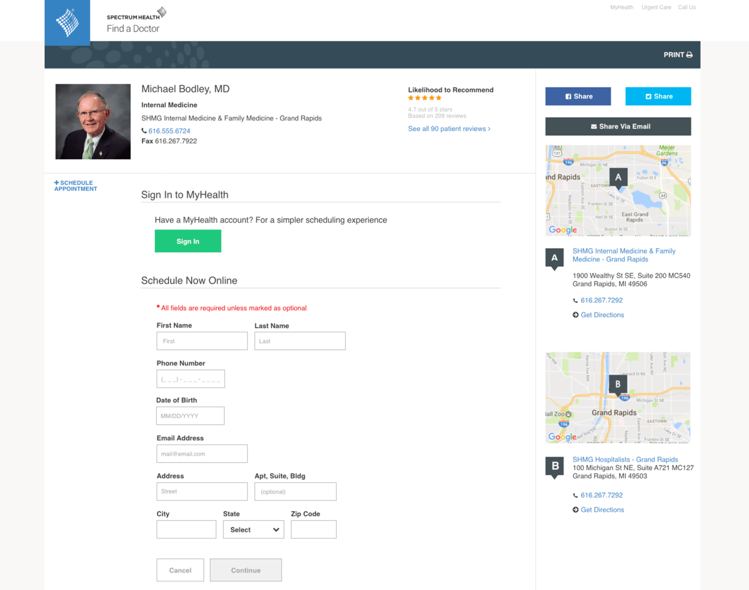Click the Schedule Now Online heading

[x=189, y=280]
